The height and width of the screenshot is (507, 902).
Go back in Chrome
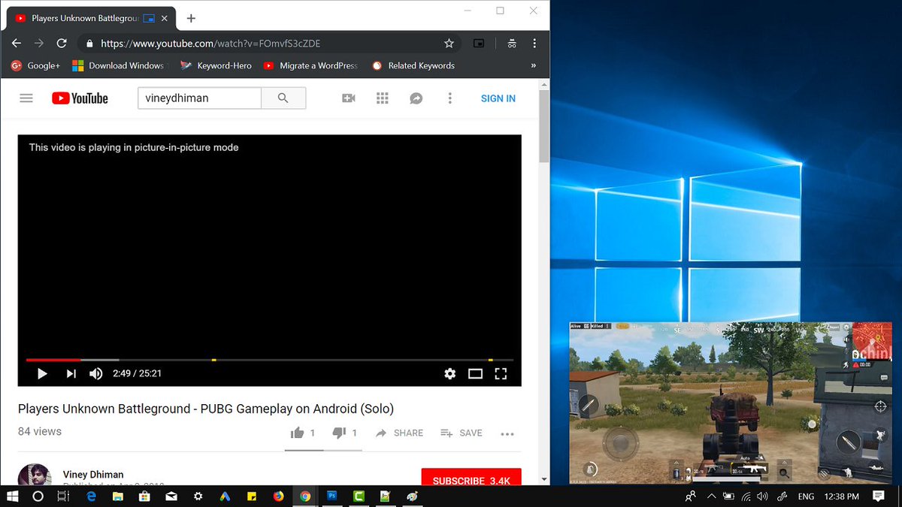tap(17, 44)
